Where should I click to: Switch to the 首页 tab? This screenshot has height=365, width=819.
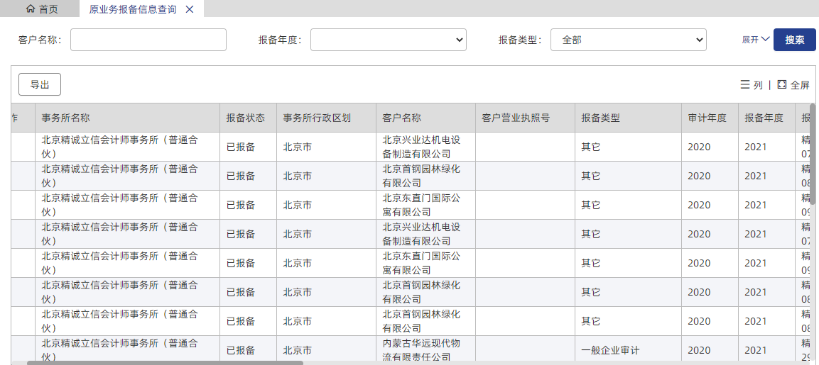[41, 9]
